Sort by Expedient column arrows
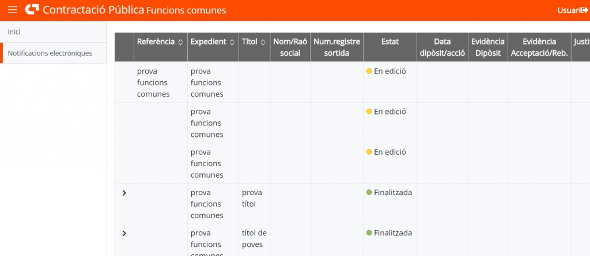Screen dimensions: 590x256 pyautogui.click(x=232, y=42)
